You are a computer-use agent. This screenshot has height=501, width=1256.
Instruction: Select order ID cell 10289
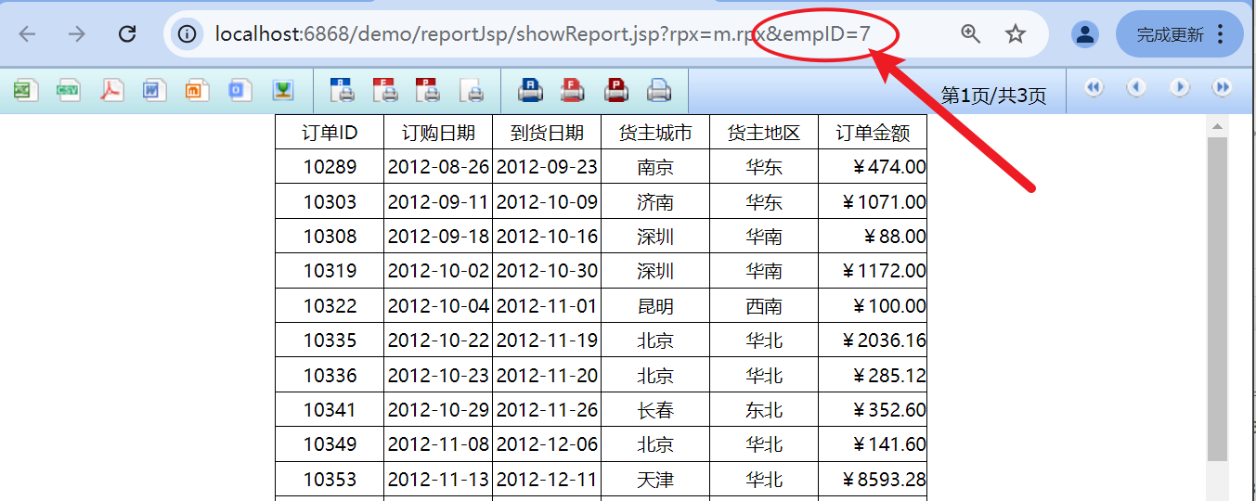330,167
